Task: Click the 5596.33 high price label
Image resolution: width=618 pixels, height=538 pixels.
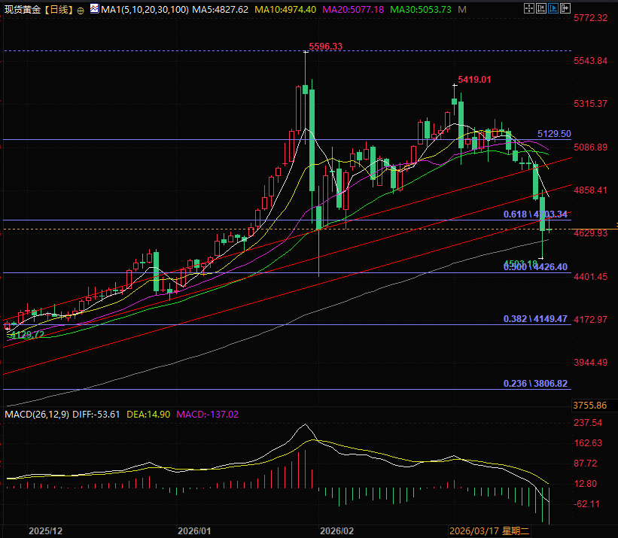Action: pos(325,47)
